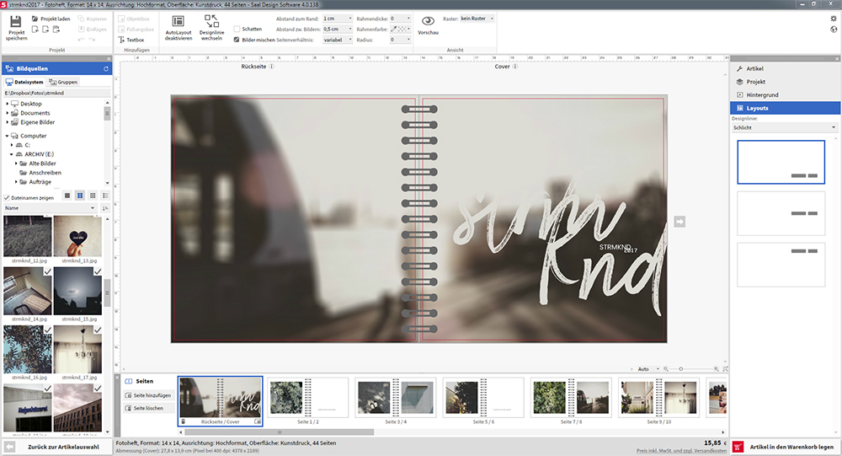Toggle the Dateinamen zeigen checkbox
Viewport: 842px width, 456px height.
8,198
